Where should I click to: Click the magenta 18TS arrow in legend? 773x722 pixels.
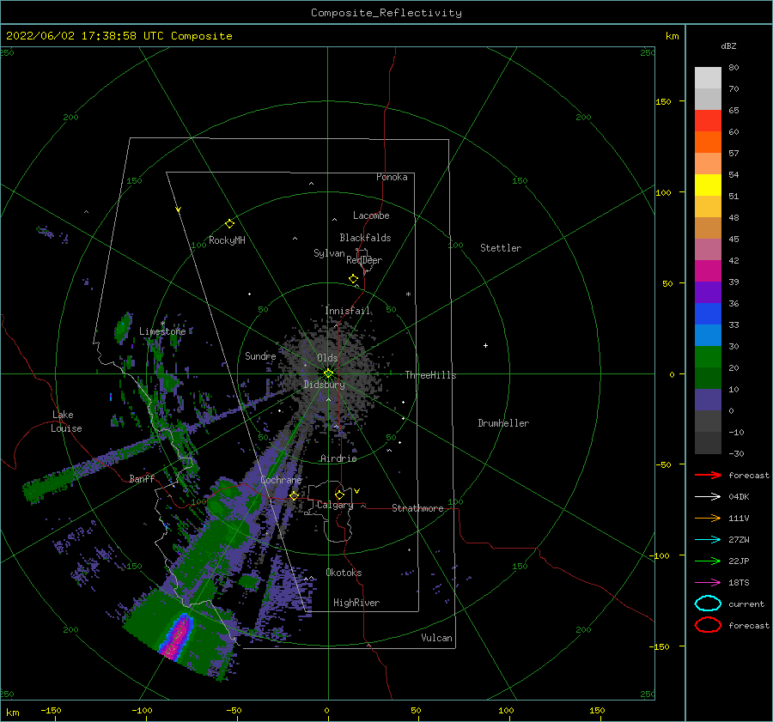[x=708, y=583]
